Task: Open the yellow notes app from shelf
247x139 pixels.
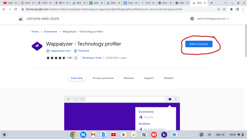Action: pos(134,135)
